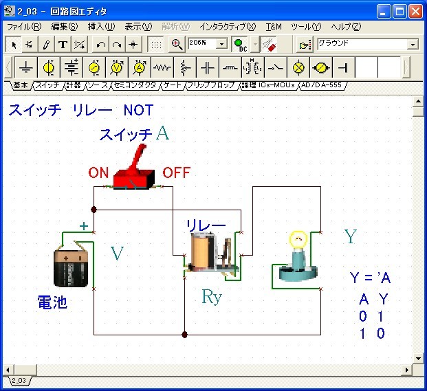Click the undo arrow icon
The height and width of the screenshot is (391, 427).
pyautogui.click(x=101, y=44)
